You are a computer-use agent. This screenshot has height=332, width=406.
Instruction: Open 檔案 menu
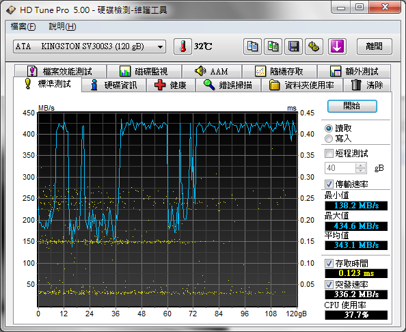pos(23,27)
